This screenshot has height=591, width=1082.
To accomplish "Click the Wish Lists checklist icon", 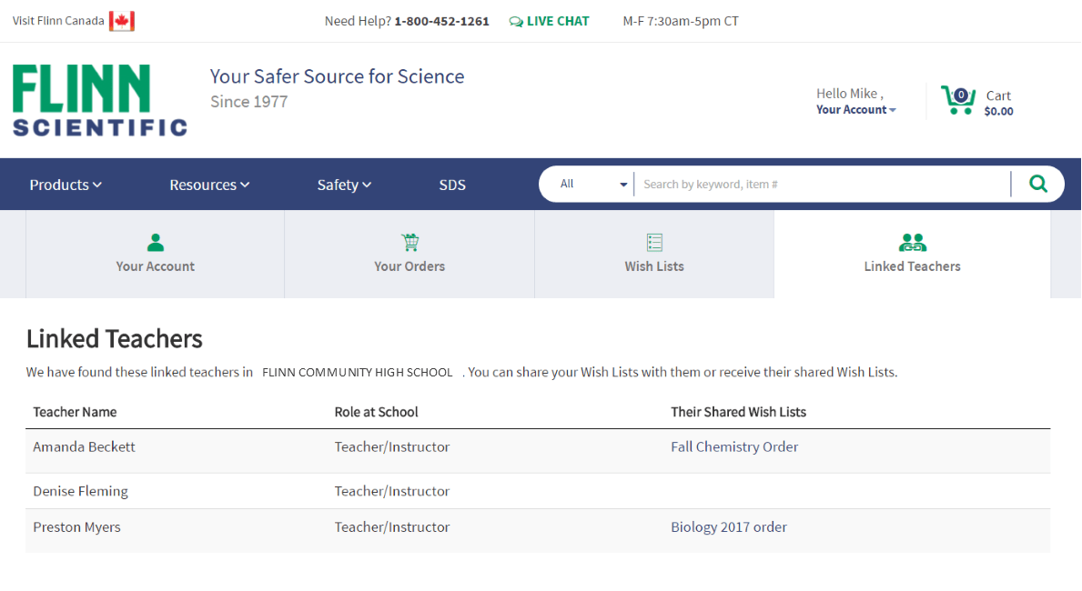I will (x=654, y=243).
